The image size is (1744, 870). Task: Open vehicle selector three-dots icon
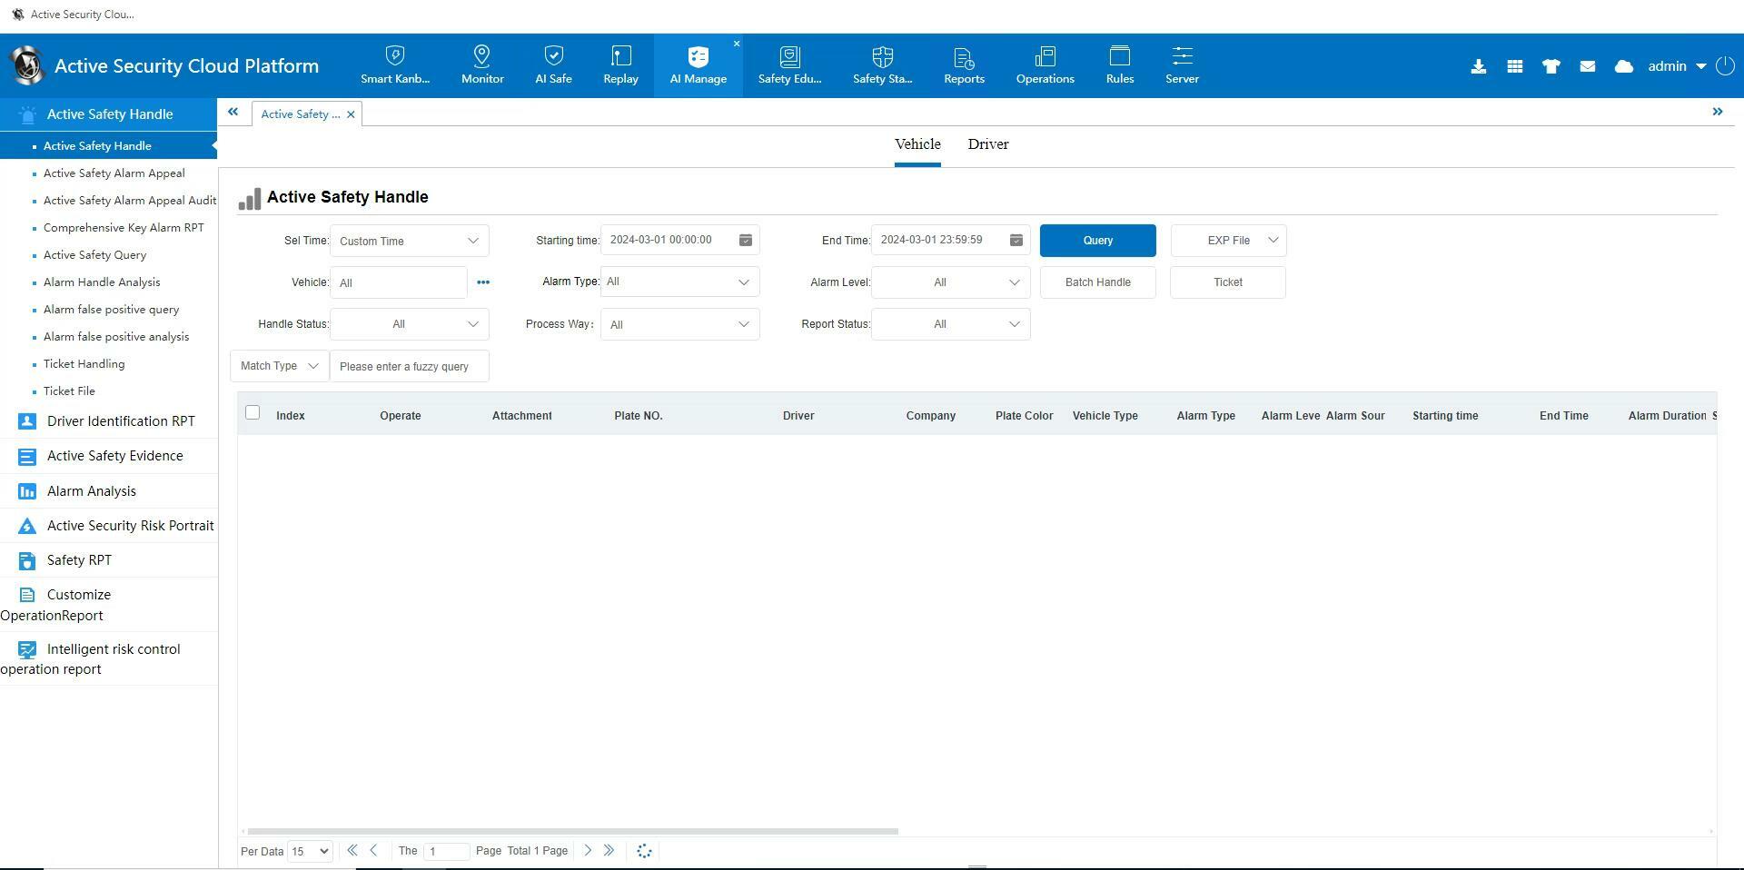click(483, 282)
